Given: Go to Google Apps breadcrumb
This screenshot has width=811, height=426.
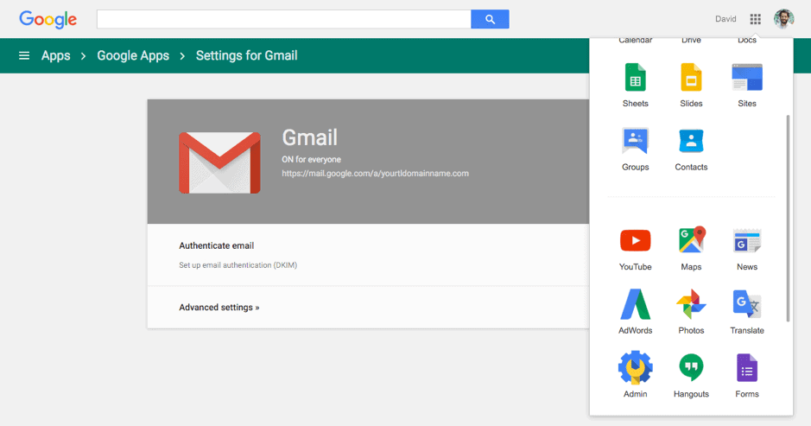Looking at the screenshot, I should click(x=133, y=56).
